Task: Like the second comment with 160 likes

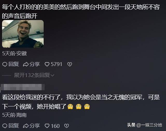Action: pyautogui.click(x=47, y=126)
